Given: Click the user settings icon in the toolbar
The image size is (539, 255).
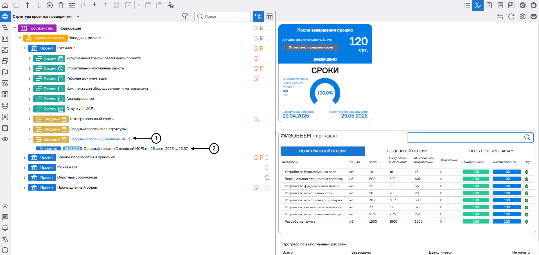Looking at the screenshot, I should coord(170,5).
